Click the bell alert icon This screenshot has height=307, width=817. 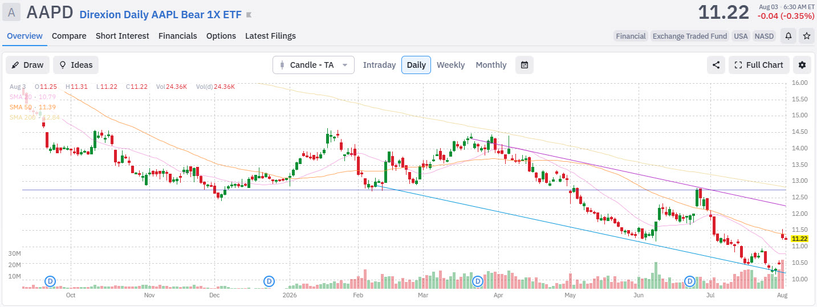coord(788,36)
